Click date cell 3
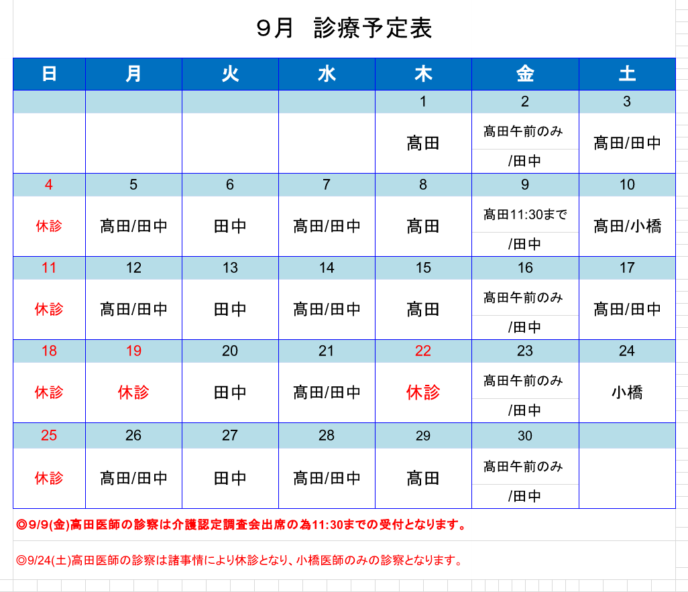Image resolution: width=688 pixels, height=592 pixels. tap(628, 102)
